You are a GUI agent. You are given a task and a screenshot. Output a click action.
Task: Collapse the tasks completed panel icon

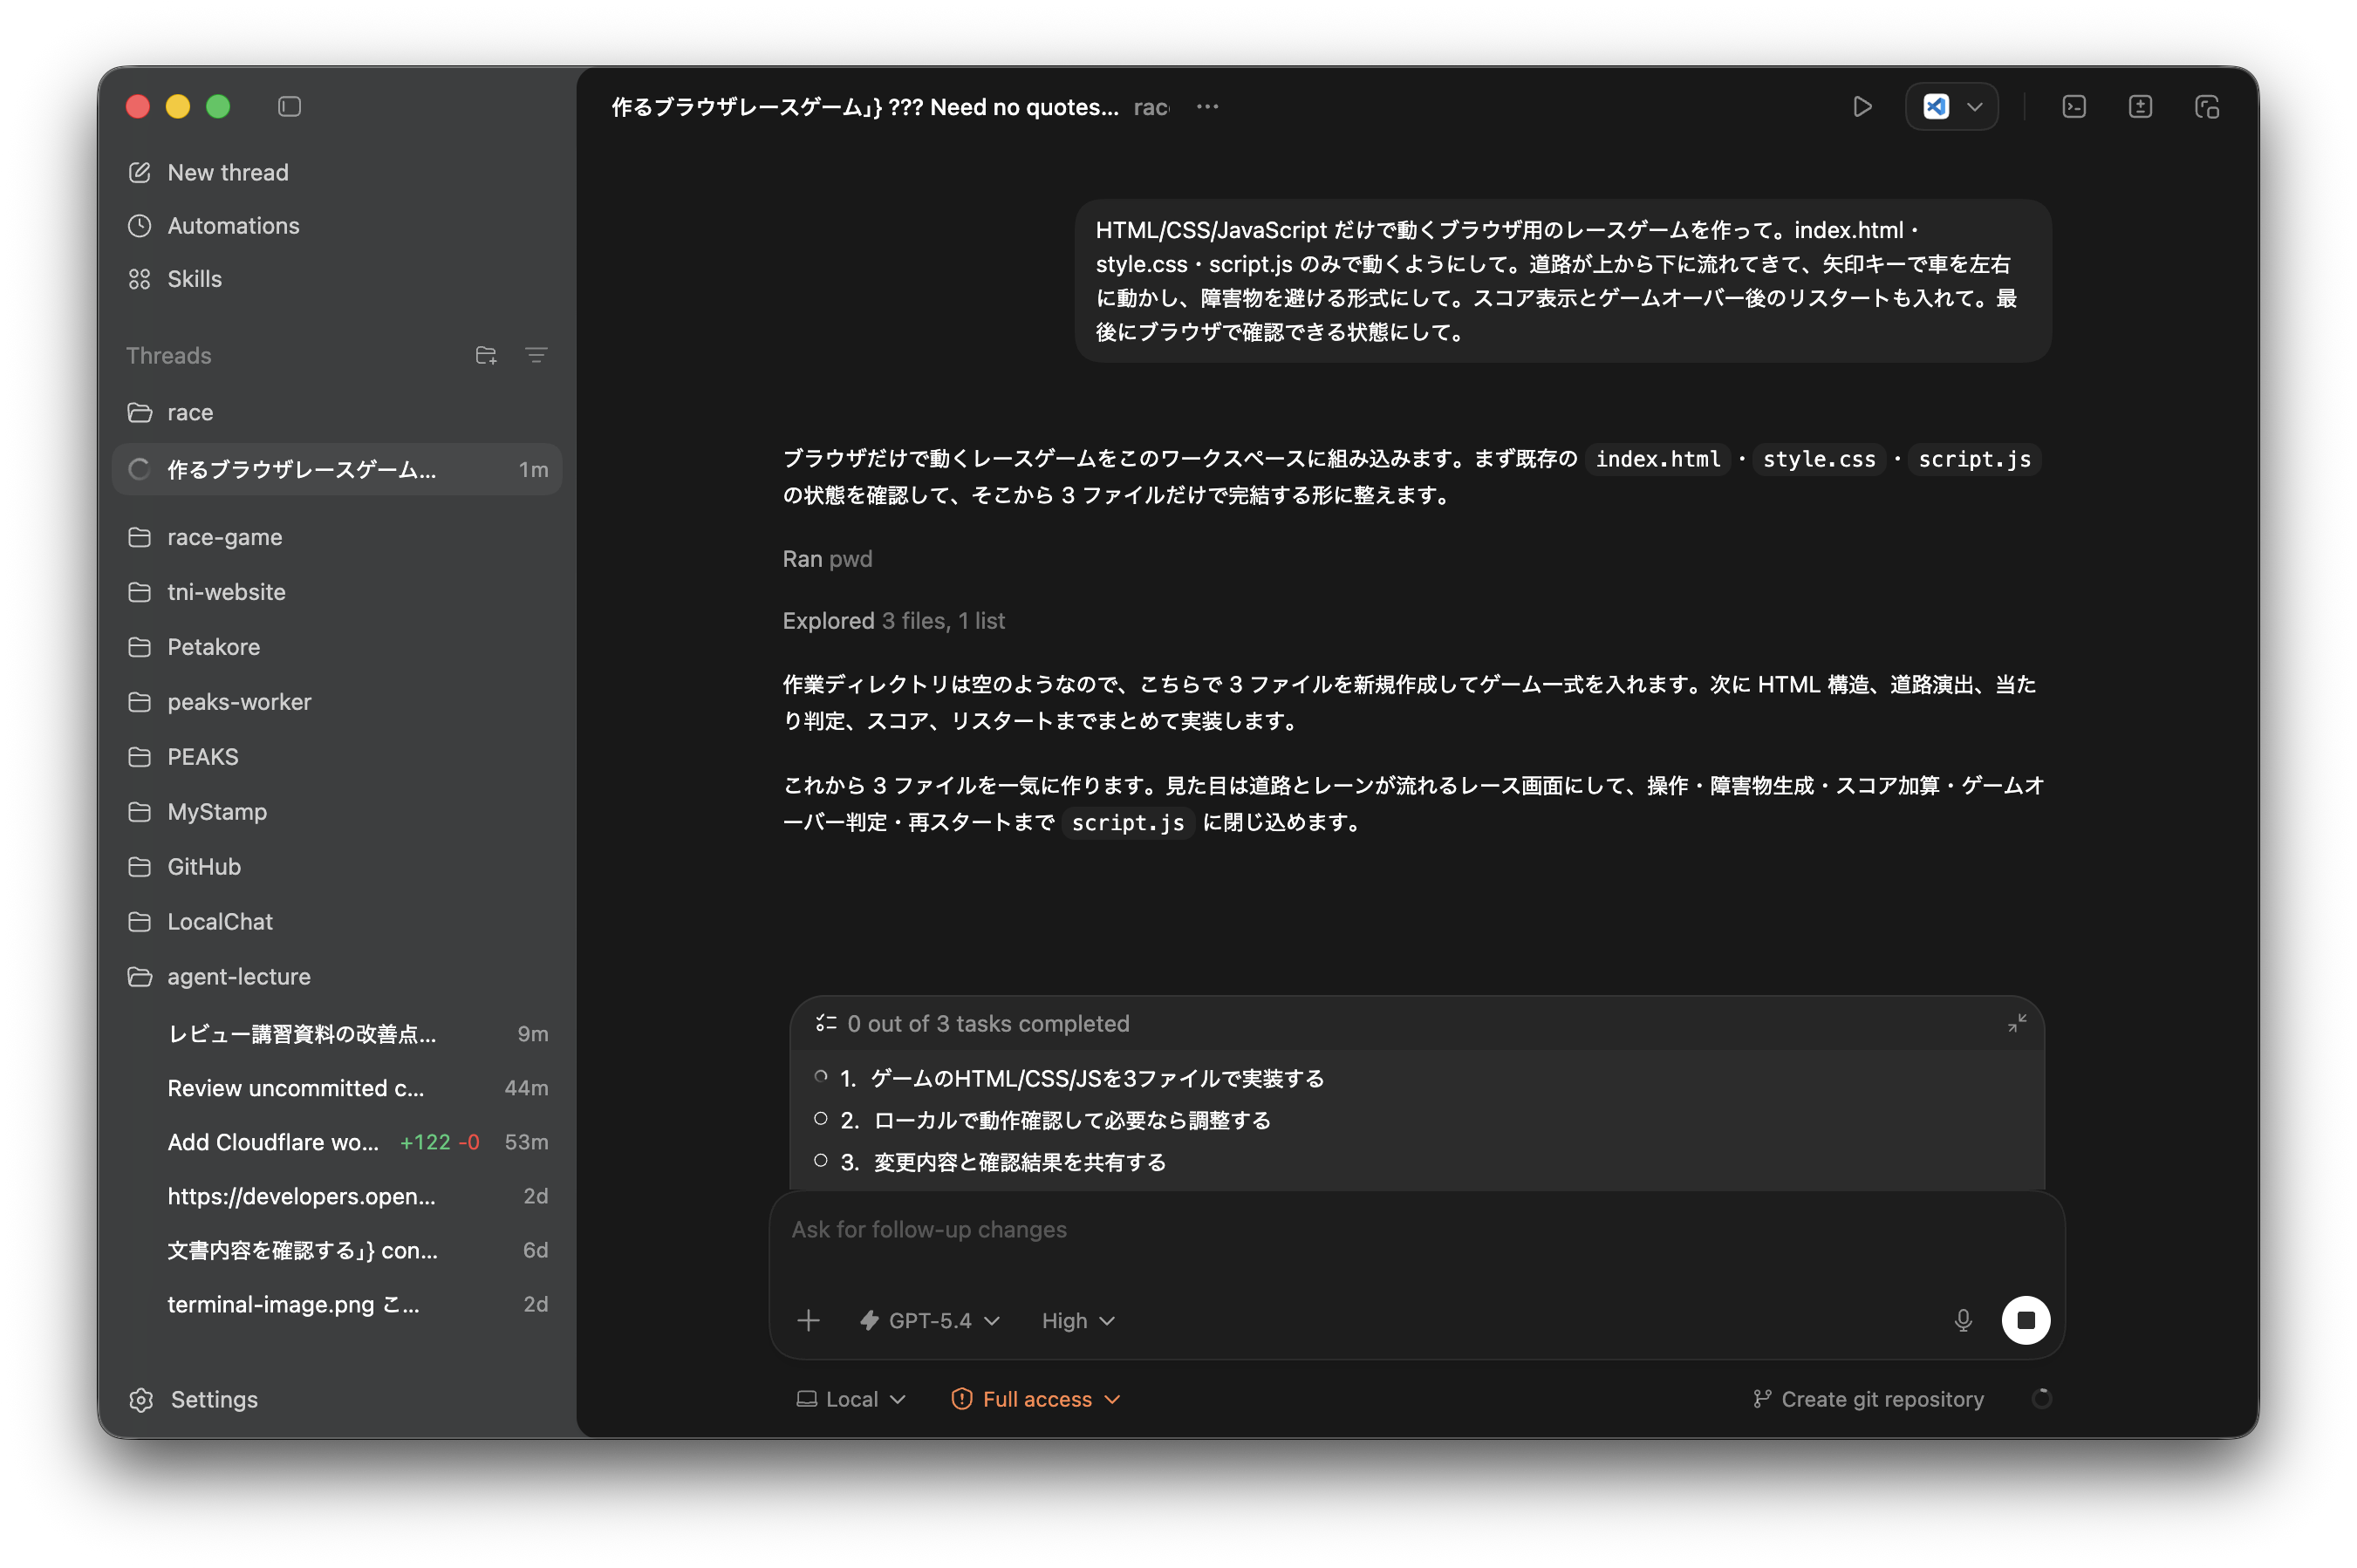click(x=2016, y=1023)
